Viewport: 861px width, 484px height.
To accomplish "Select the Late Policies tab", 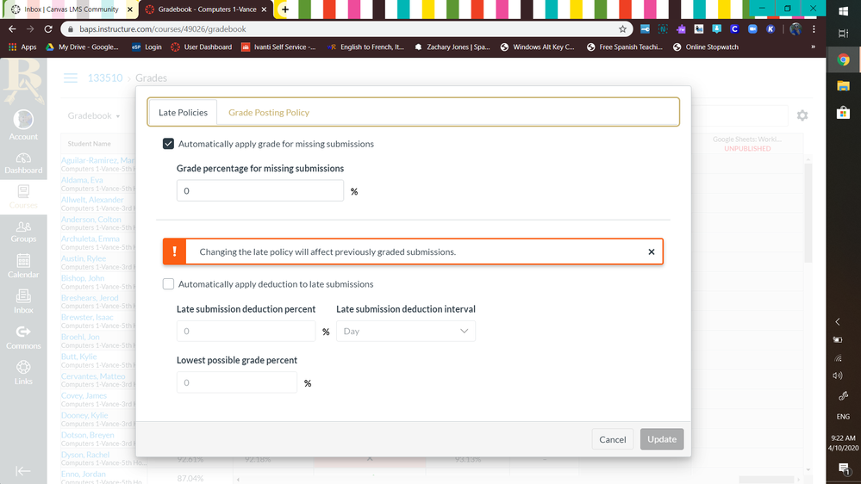I will 183,112.
